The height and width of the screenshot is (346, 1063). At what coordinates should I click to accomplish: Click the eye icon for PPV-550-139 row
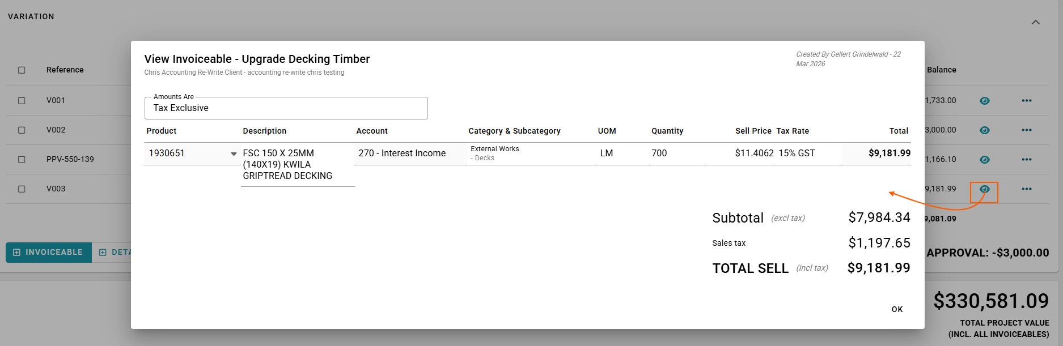click(984, 160)
